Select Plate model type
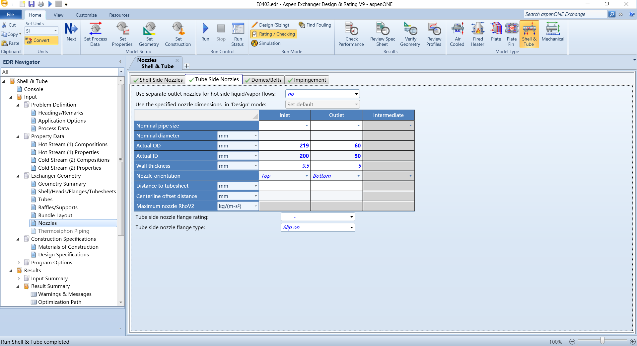The image size is (637, 346). click(496, 32)
